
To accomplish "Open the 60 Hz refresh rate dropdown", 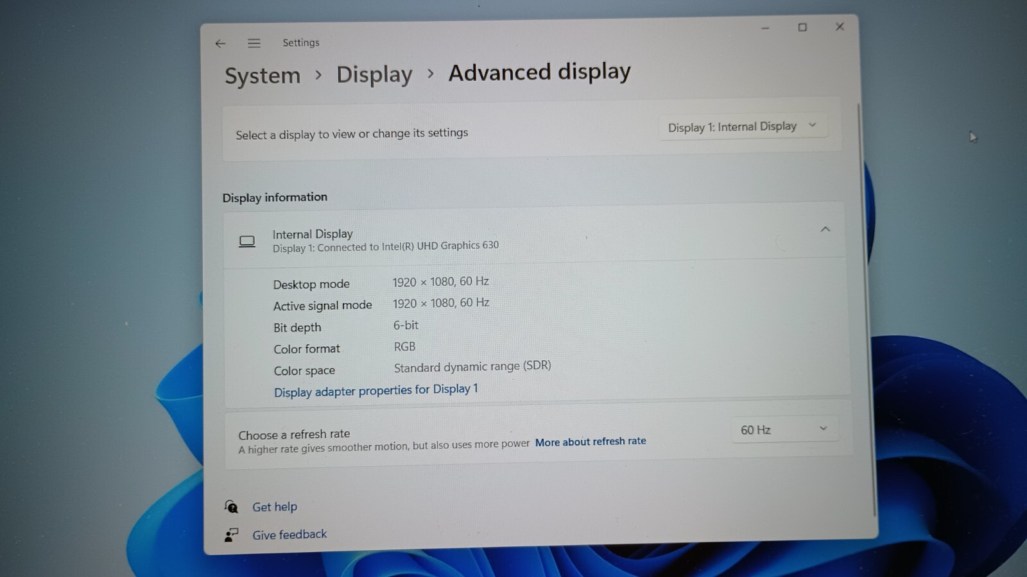I will [784, 429].
